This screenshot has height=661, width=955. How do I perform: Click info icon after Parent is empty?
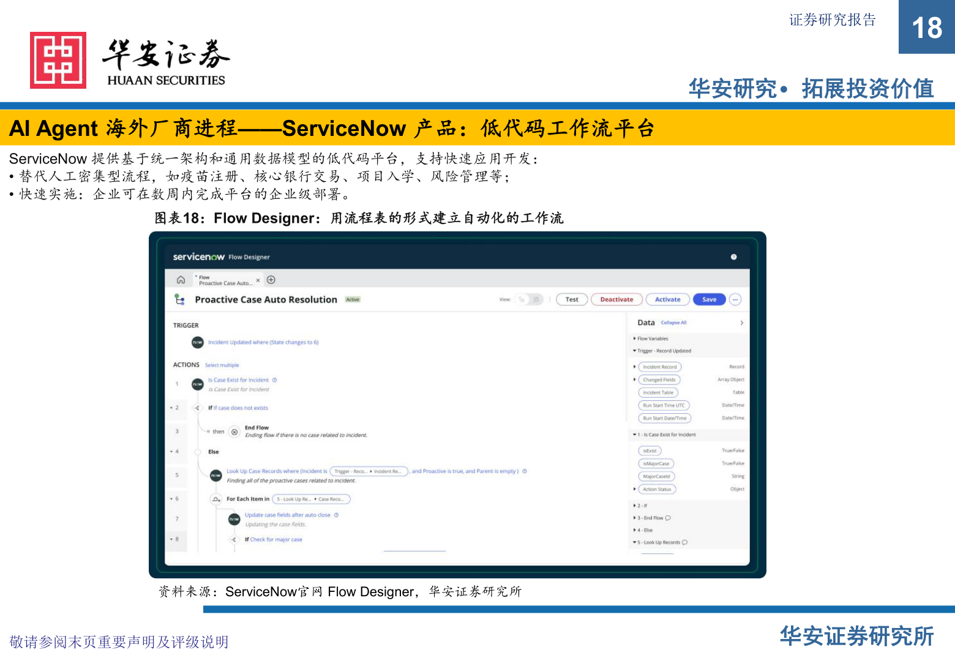point(525,471)
